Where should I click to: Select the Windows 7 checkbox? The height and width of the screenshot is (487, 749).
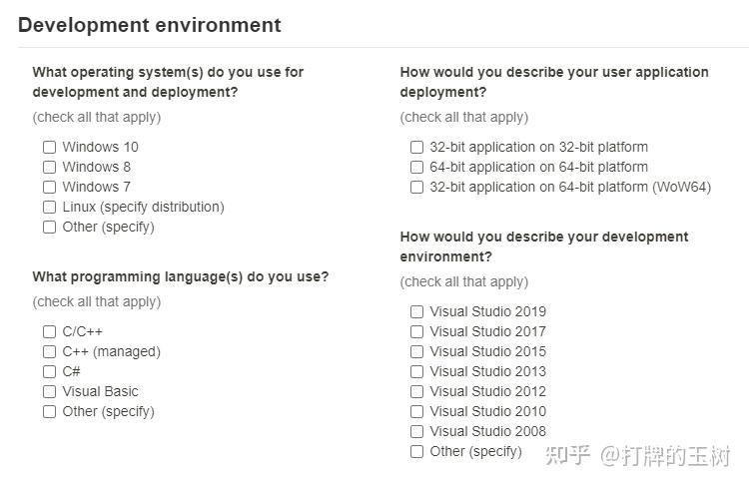click(49, 188)
